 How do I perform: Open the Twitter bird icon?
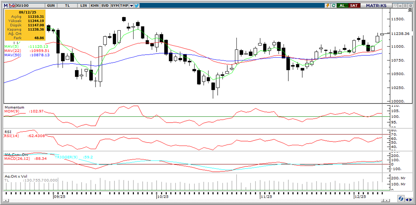point(136,5)
